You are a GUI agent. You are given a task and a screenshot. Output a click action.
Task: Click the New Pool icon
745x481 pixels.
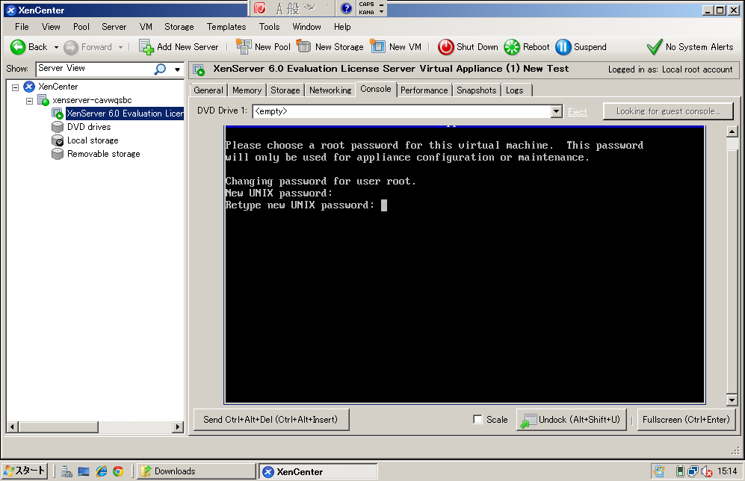point(244,46)
